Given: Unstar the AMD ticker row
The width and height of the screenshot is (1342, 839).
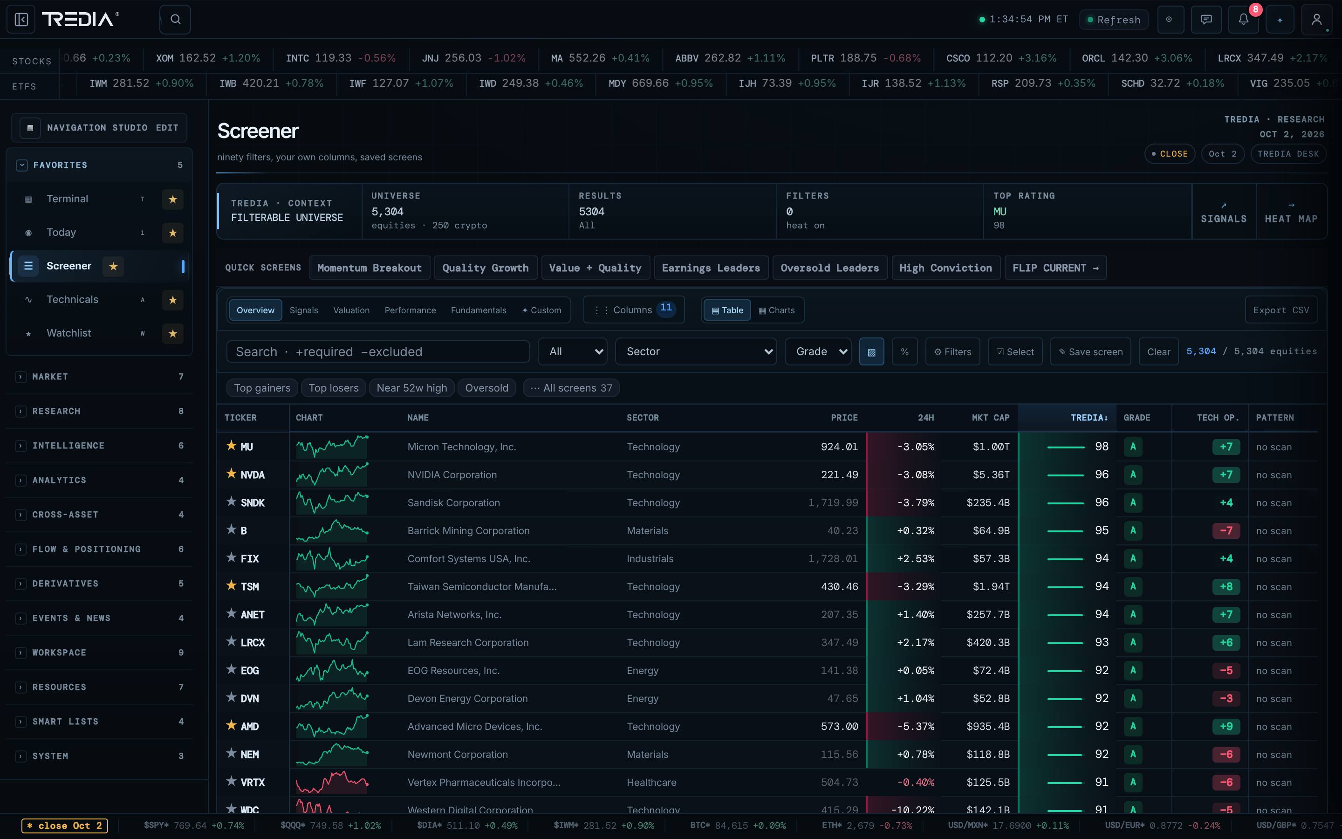Looking at the screenshot, I should (231, 725).
